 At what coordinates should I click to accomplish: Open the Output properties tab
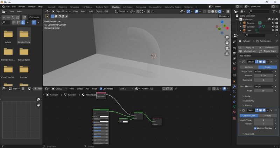click(x=234, y=54)
